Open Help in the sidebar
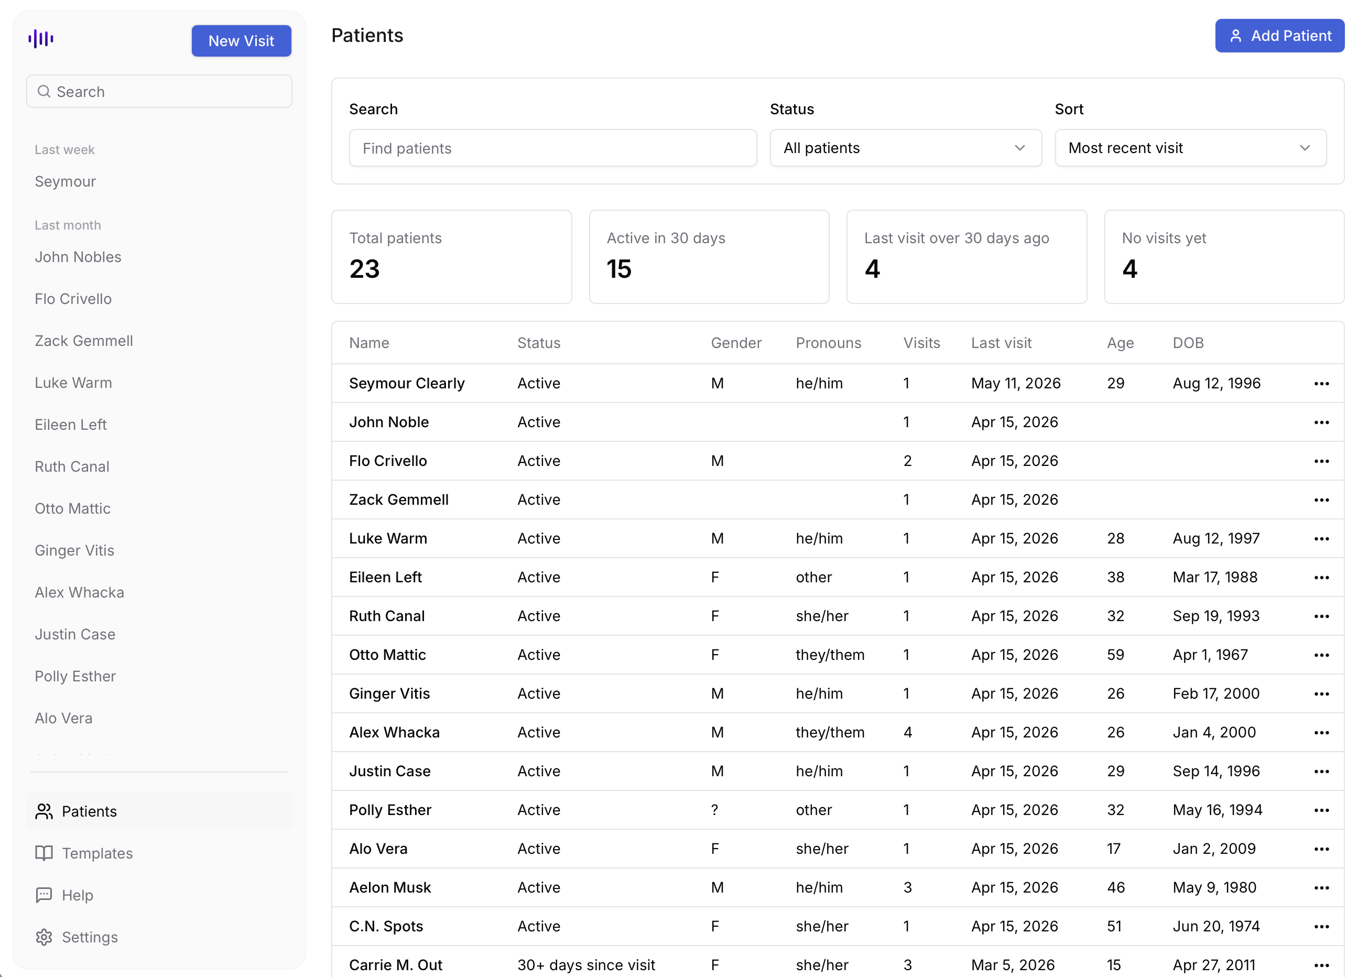Image resolution: width=1369 pixels, height=977 pixels. click(159, 895)
